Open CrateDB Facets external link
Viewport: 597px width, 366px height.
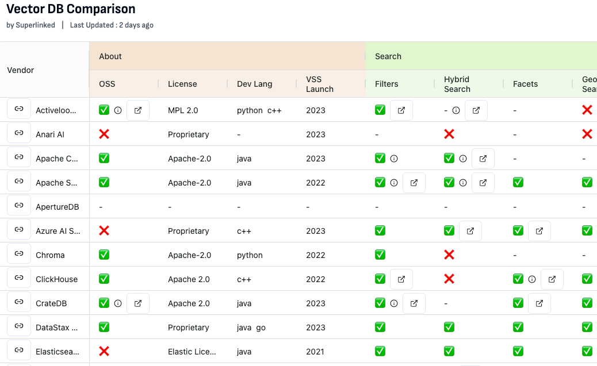tap(539, 303)
